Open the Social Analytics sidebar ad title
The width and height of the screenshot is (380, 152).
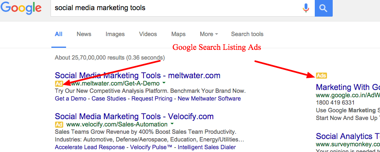pyautogui.click(x=348, y=136)
